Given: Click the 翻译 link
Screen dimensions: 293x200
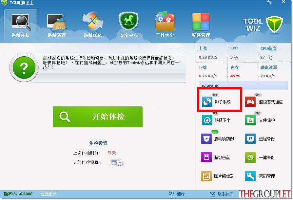Looking at the screenshot, I should coord(181,194).
